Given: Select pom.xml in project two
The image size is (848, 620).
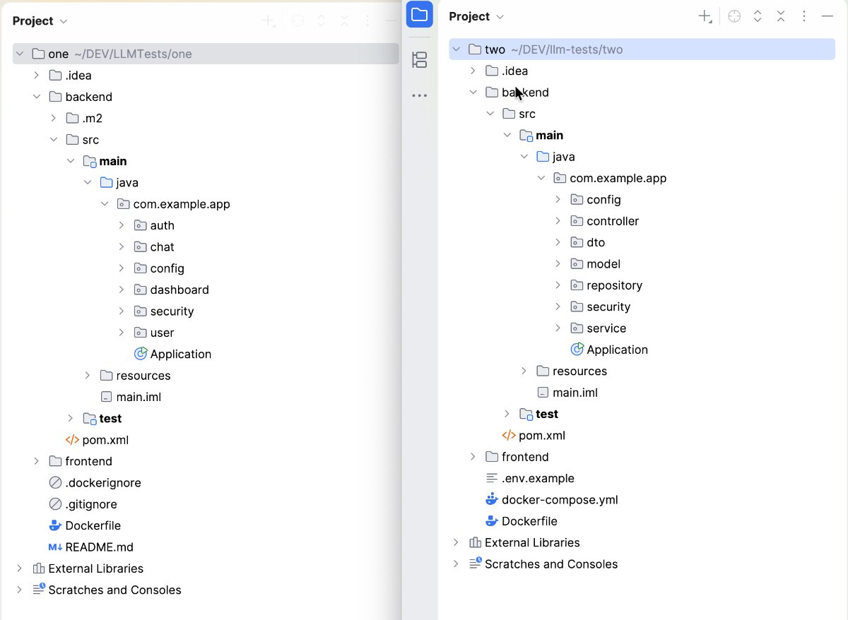Looking at the screenshot, I should click(541, 436).
